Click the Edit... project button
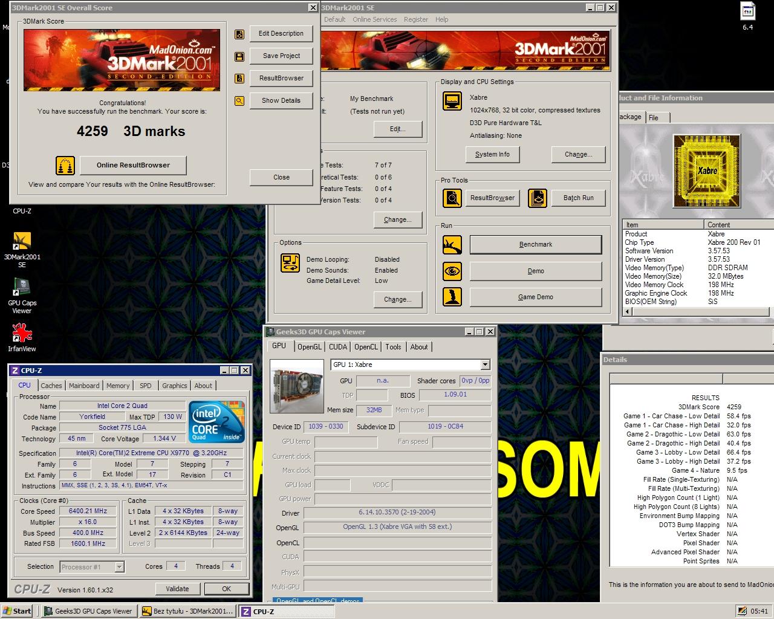774x619 pixels. pyautogui.click(x=397, y=129)
